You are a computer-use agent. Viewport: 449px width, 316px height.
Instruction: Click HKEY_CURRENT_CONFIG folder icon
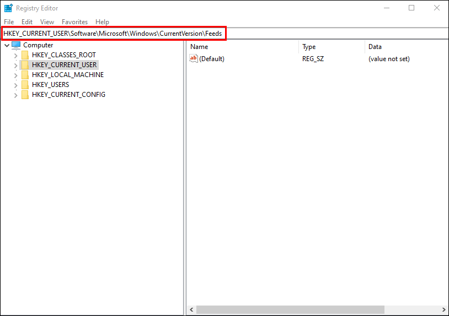tap(25, 95)
